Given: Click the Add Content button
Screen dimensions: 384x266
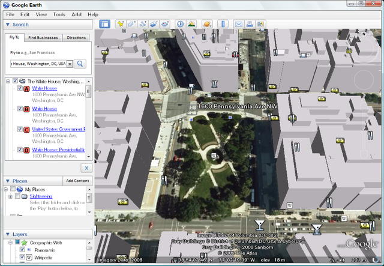Looking at the screenshot, I should tap(77, 181).
